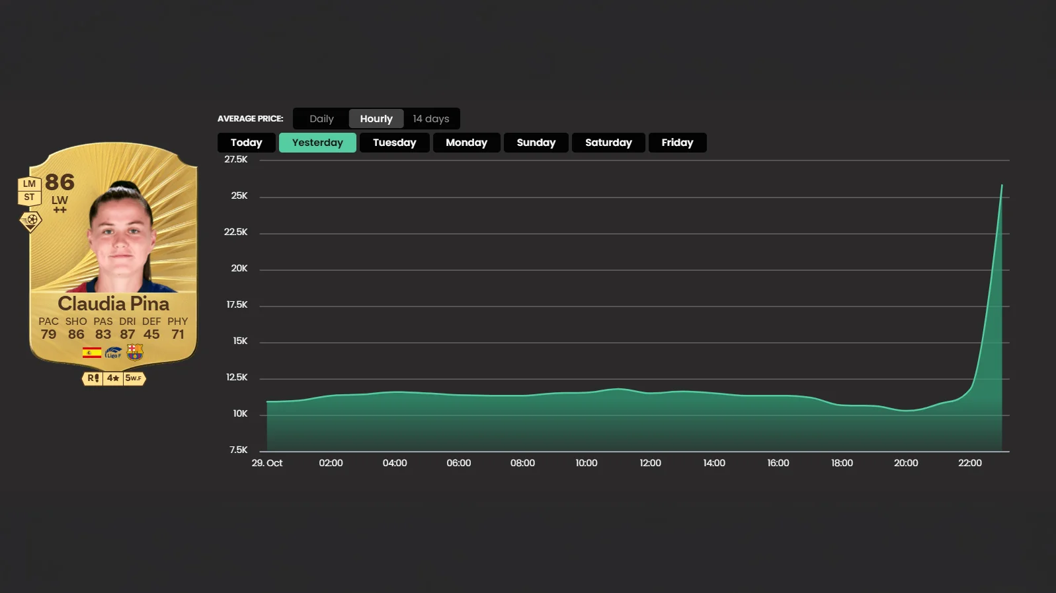Open Tuesday's price chart
1056x593 pixels.
pos(395,143)
